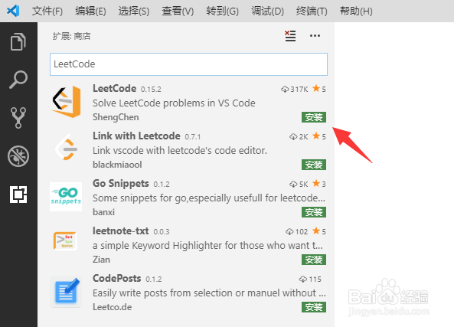Install the leetnote-txt extension
The image size is (454, 327).
[314, 260]
